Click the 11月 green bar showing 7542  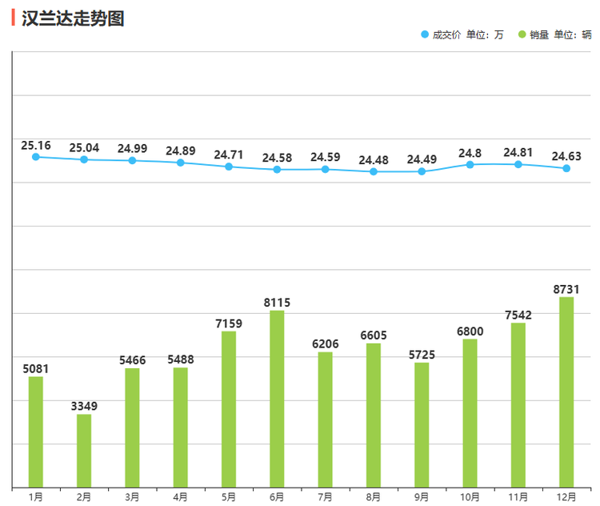(x=518, y=404)
